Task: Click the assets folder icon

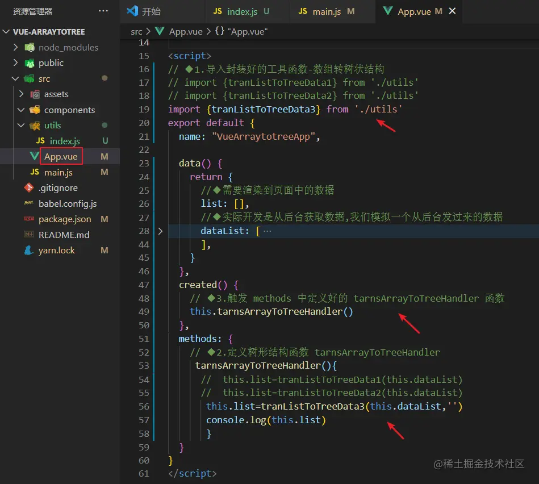Action: click(35, 94)
